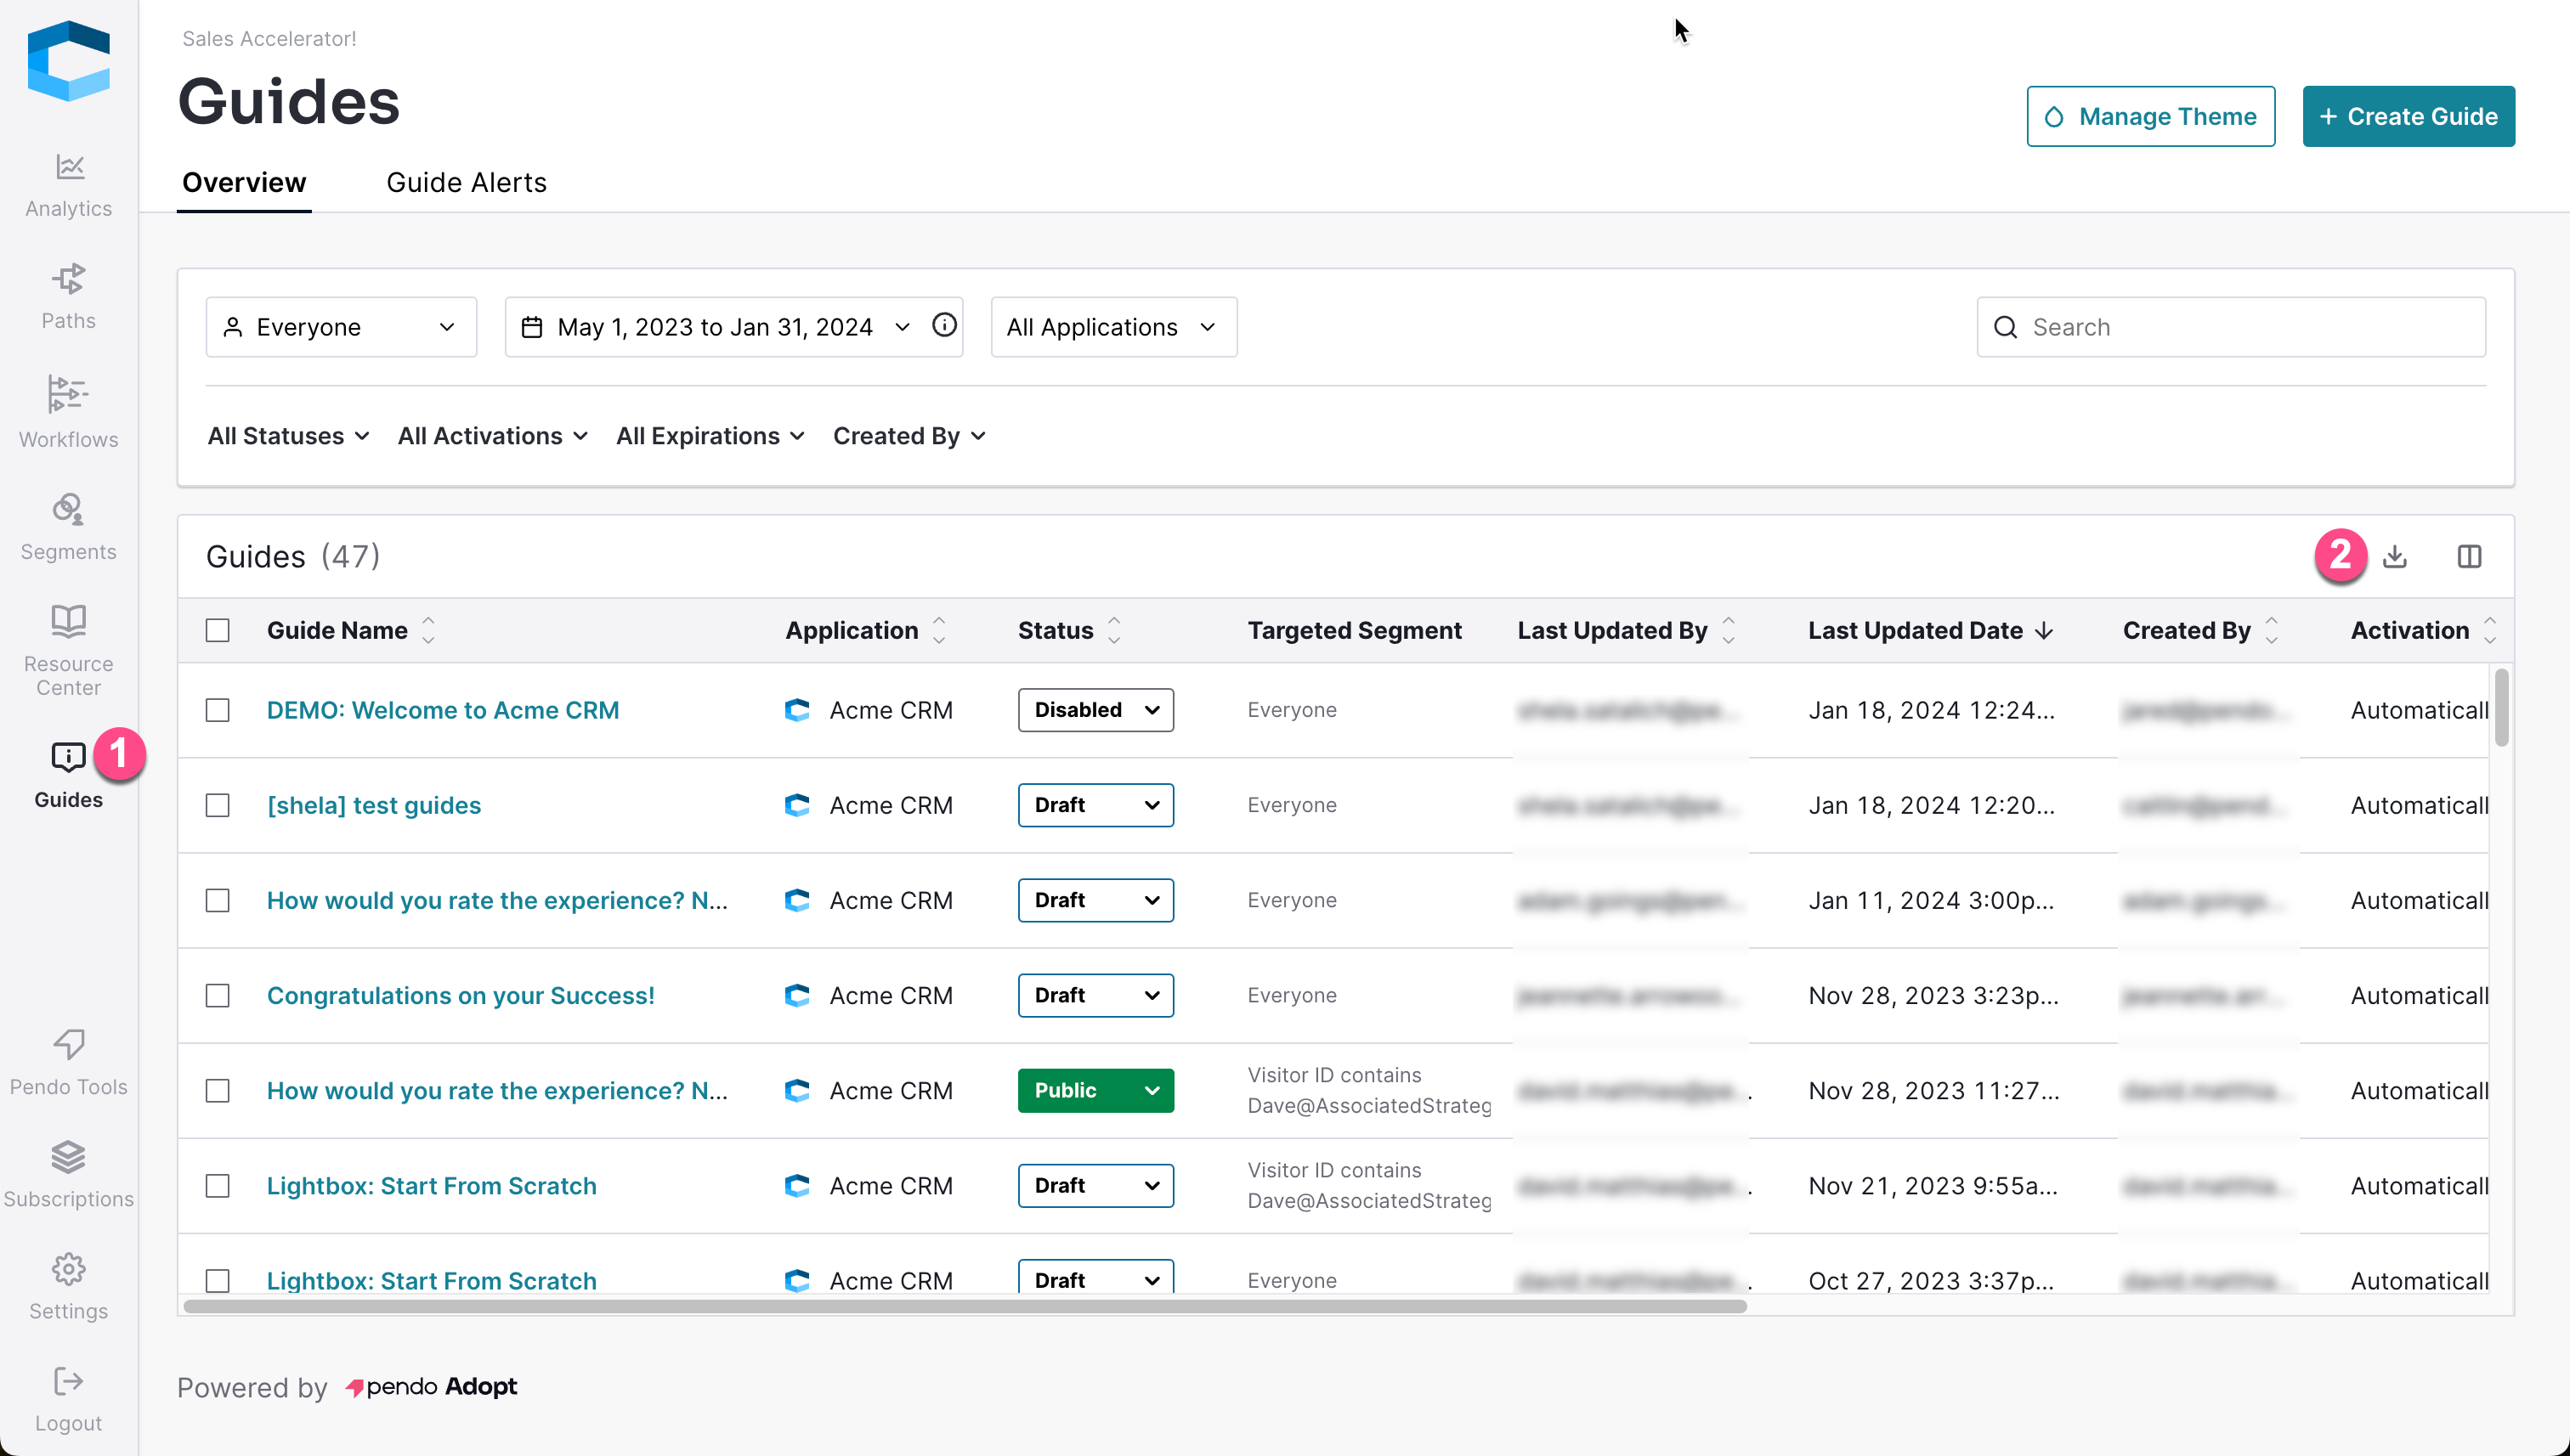Select the Guides sidebar icon
The width and height of the screenshot is (2570, 1456).
point(68,757)
